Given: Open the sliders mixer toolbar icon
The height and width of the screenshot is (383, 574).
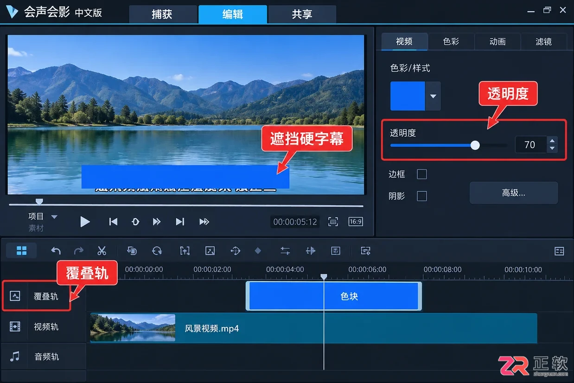Looking at the screenshot, I should 285,251.
